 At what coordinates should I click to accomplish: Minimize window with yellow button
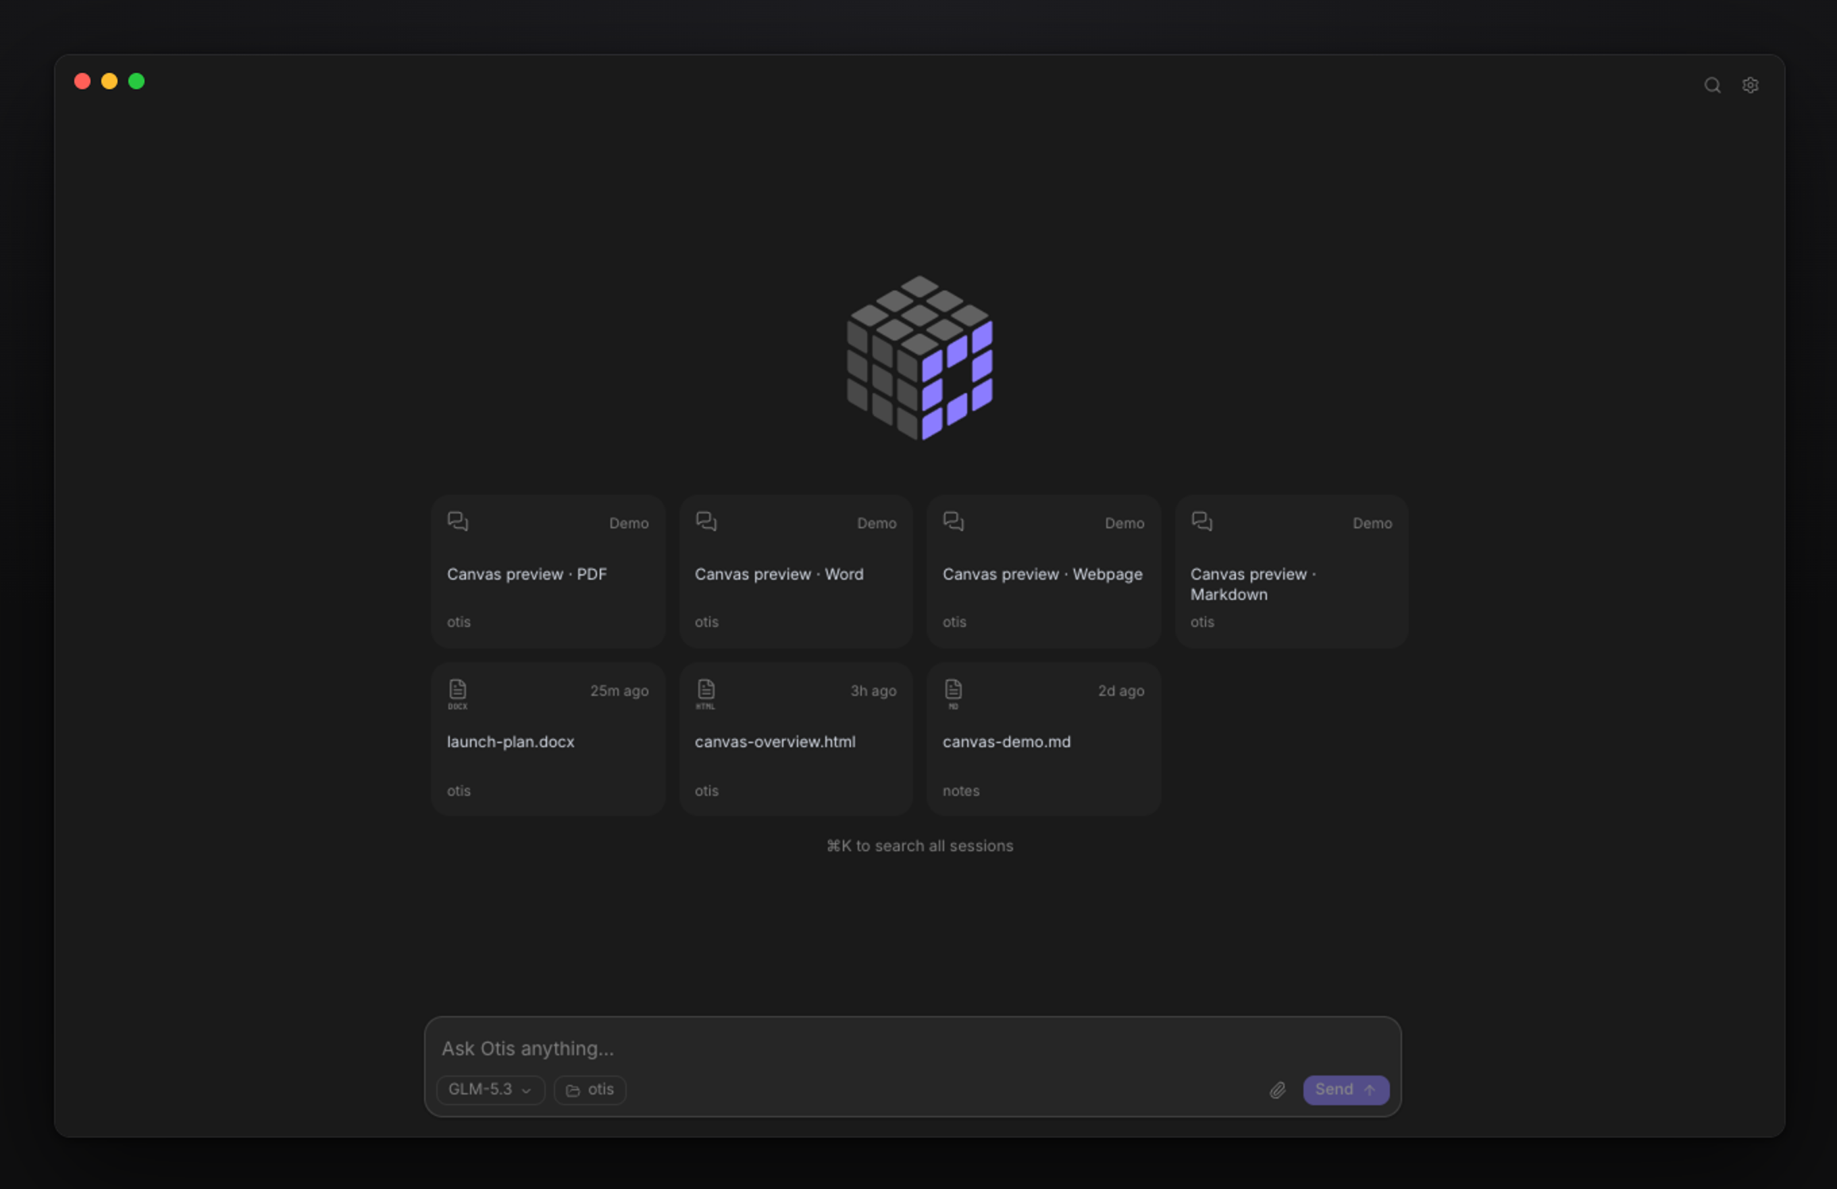(x=109, y=81)
